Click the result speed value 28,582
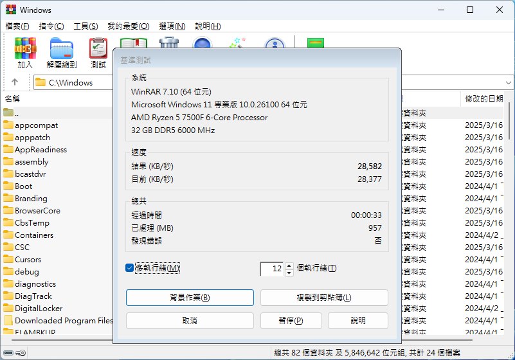 [370, 166]
